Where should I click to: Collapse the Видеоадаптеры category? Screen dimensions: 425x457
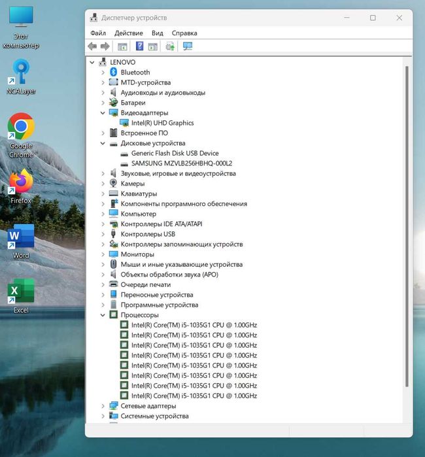[x=103, y=113]
